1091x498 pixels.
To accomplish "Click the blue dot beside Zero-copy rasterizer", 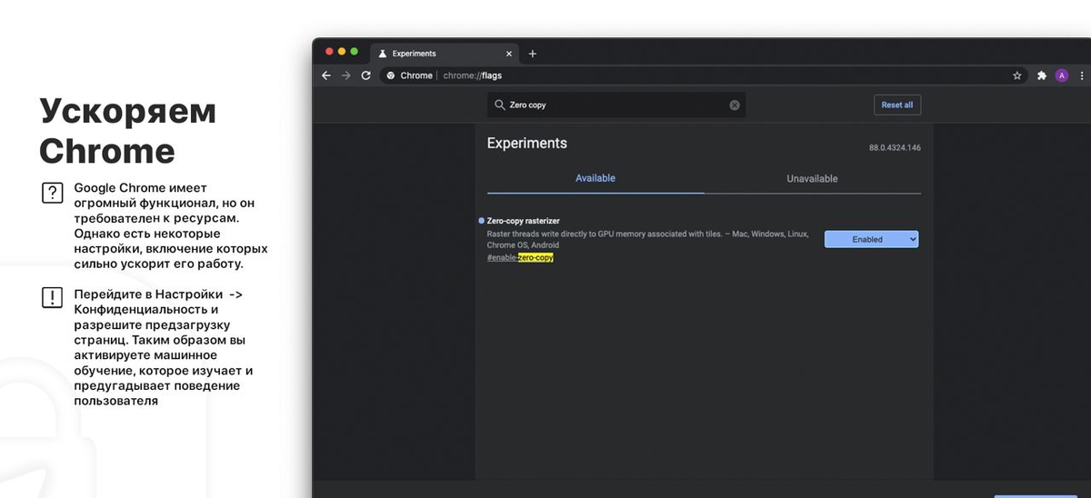I will 481,221.
